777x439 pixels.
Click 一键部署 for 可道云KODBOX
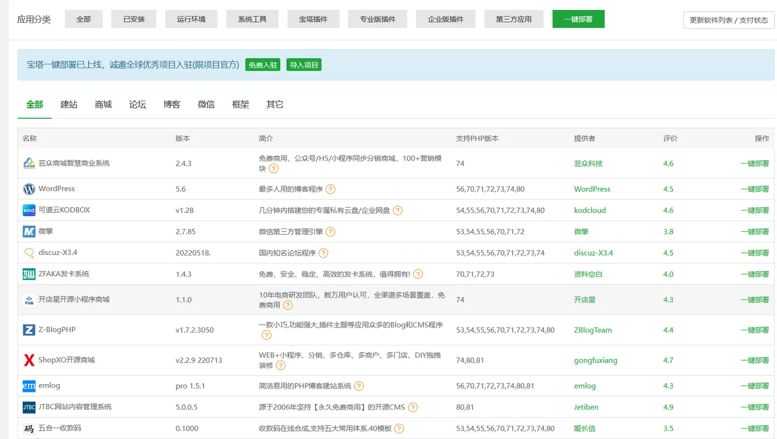point(755,211)
